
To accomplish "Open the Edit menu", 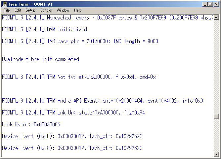I will 18,10.
